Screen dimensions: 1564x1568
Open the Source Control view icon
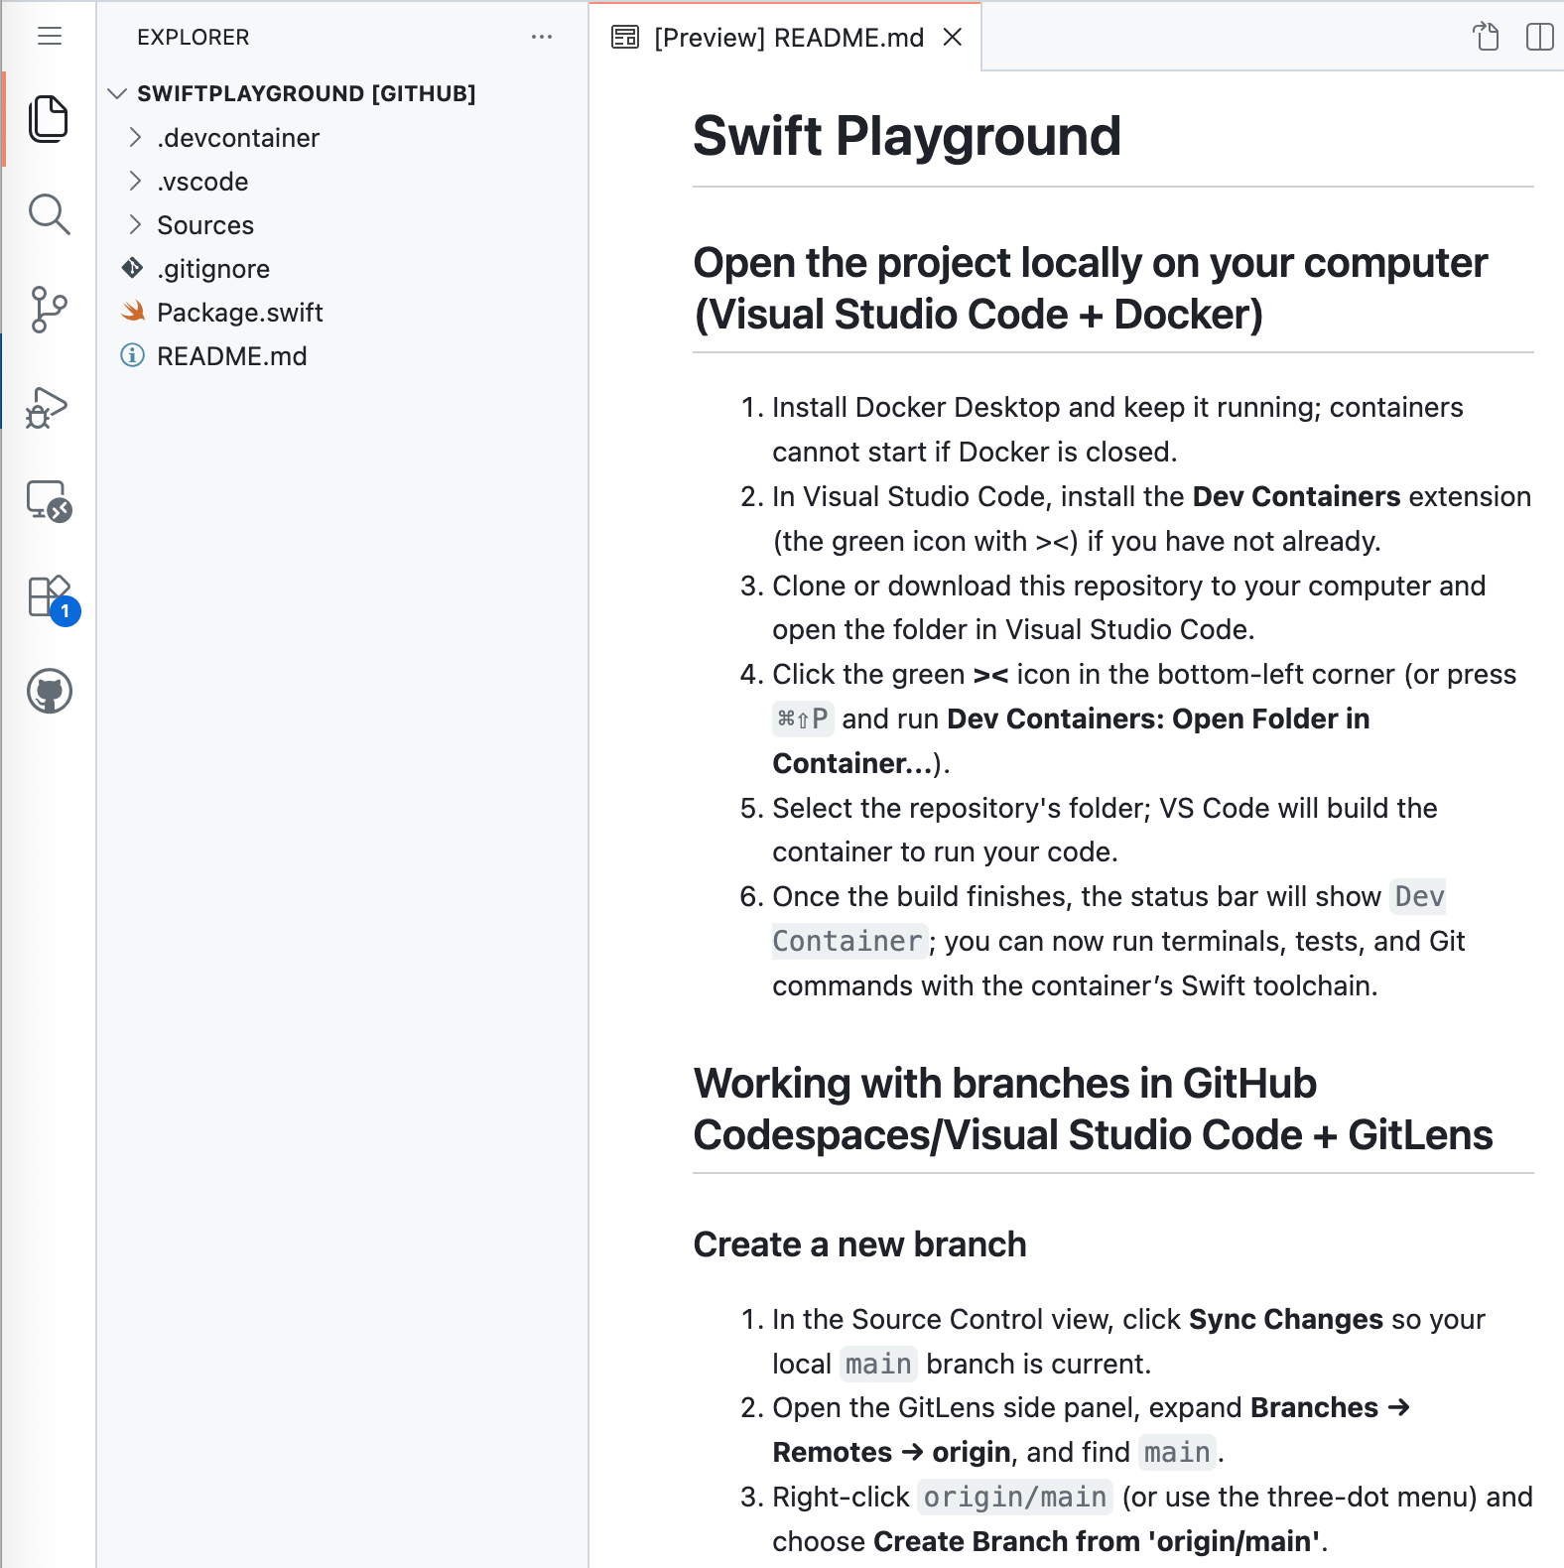click(49, 310)
